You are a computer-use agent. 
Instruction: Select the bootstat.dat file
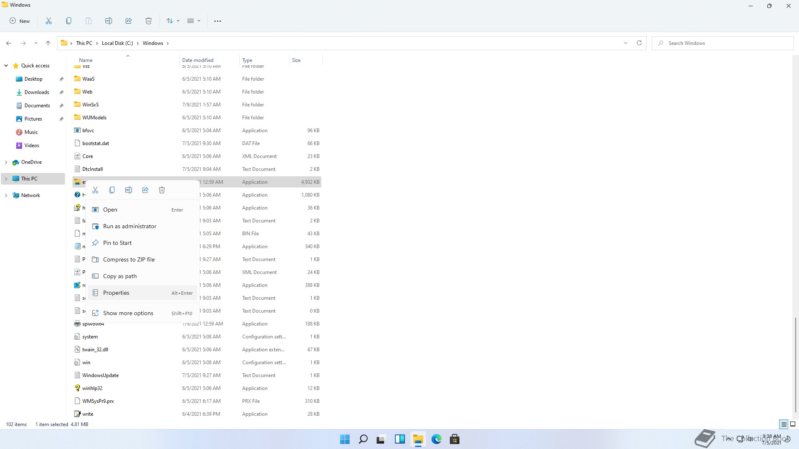pyautogui.click(x=197, y=143)
